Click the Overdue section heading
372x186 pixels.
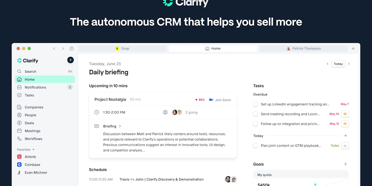pyautogui.click(x=260, y=94)
